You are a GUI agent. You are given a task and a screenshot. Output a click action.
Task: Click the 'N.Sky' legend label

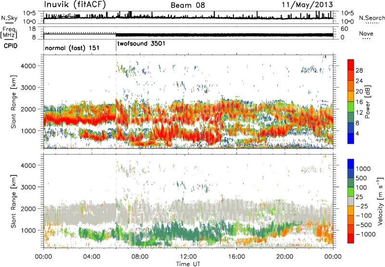9,18
